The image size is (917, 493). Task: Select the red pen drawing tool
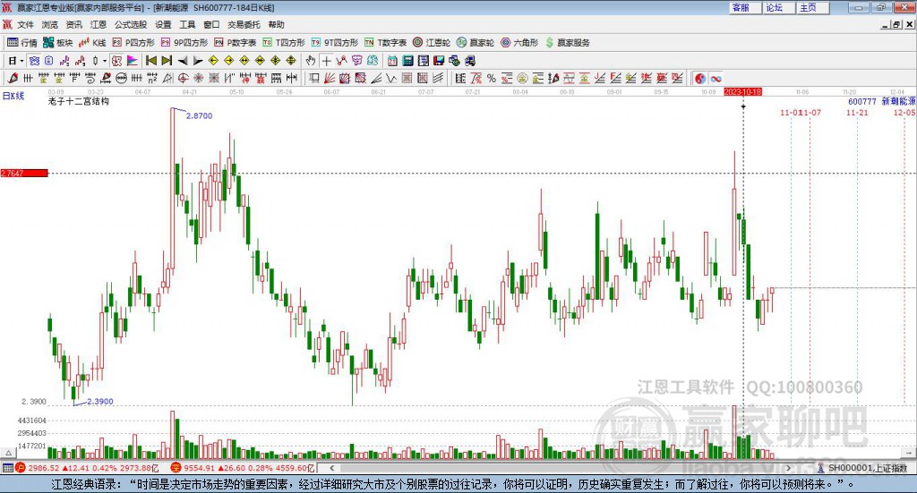click(13, 78)
